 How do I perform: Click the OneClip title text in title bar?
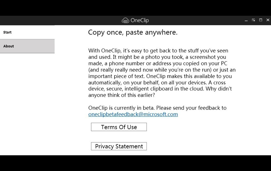click(140, 20)
